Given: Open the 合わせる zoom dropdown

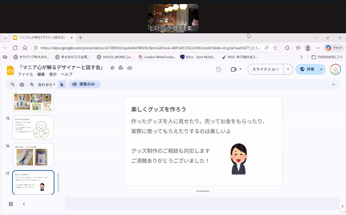Looking at the screenshot, I should (46, 84).
